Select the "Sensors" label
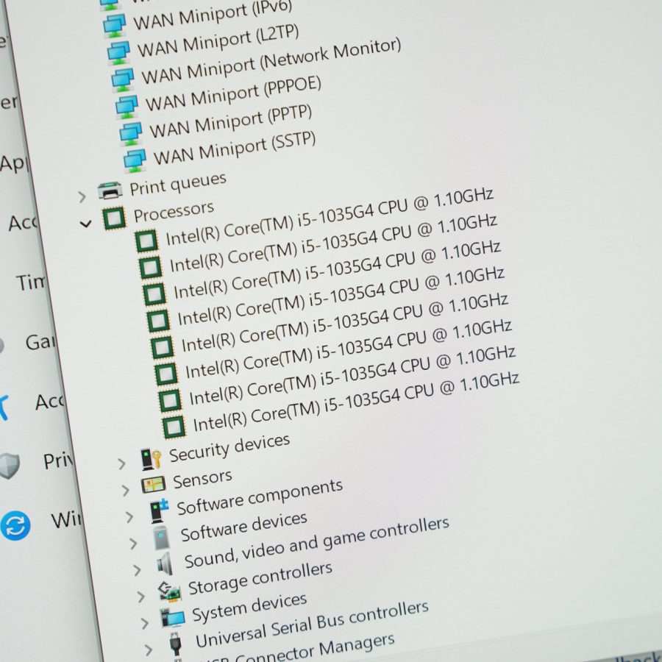Screen dimensions: 662x662 click(x=203, y=480)
